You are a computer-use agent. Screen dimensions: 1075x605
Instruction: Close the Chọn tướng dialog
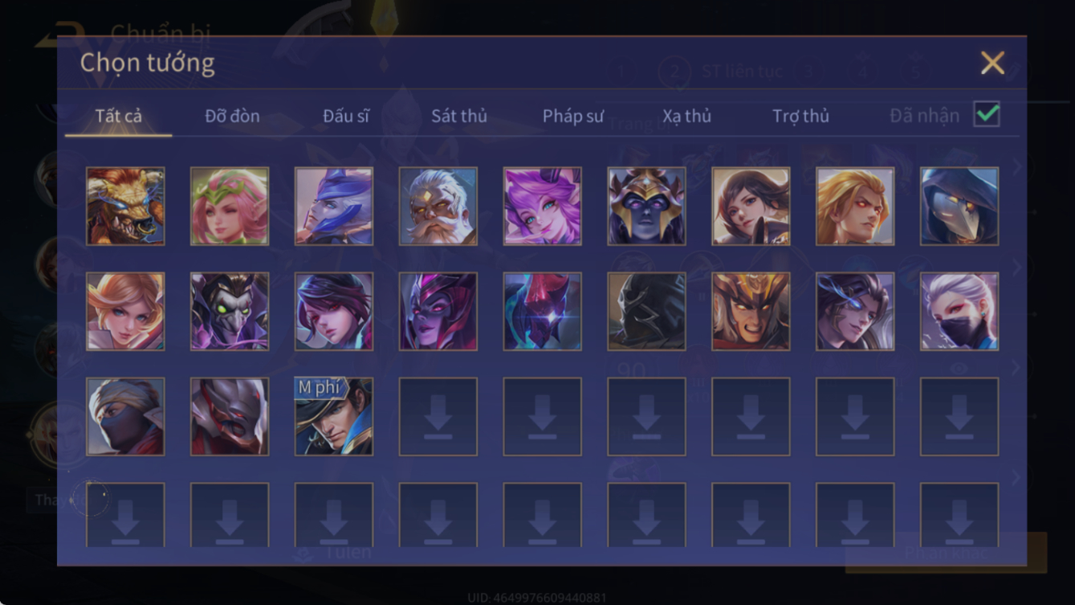[x=992, y=63]
